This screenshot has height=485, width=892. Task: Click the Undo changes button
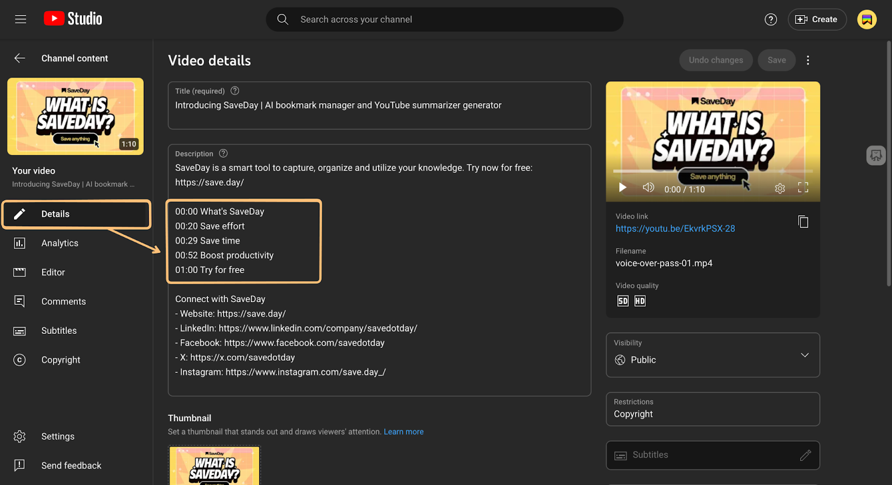[x=716, y=60]
